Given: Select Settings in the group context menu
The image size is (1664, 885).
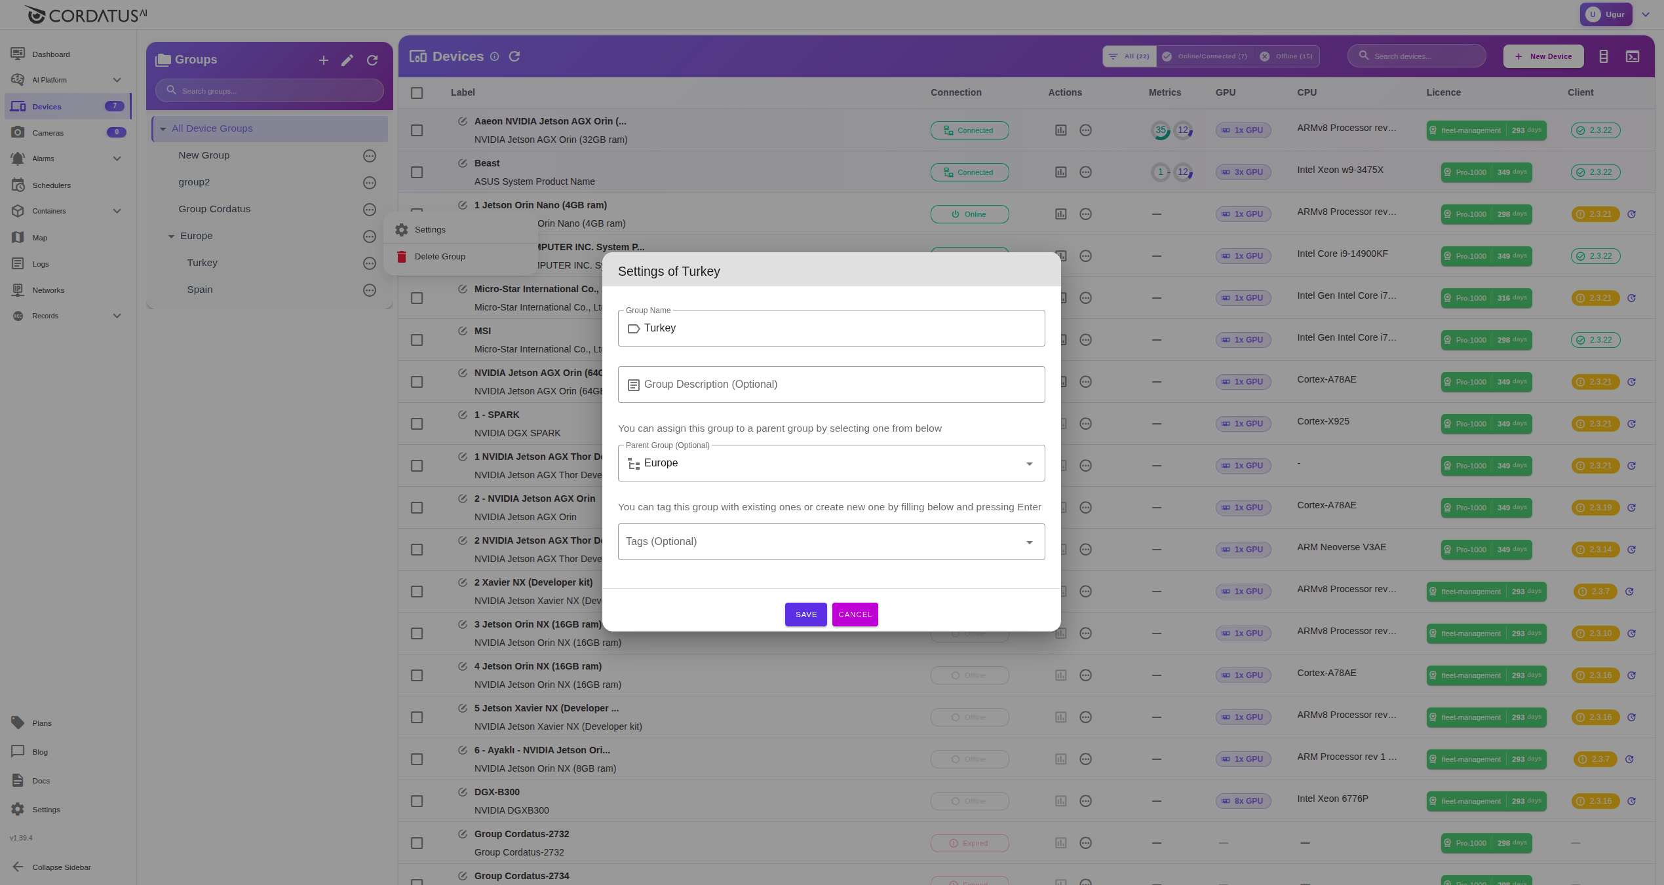Looking at the screenshot, I should point(430,230).
